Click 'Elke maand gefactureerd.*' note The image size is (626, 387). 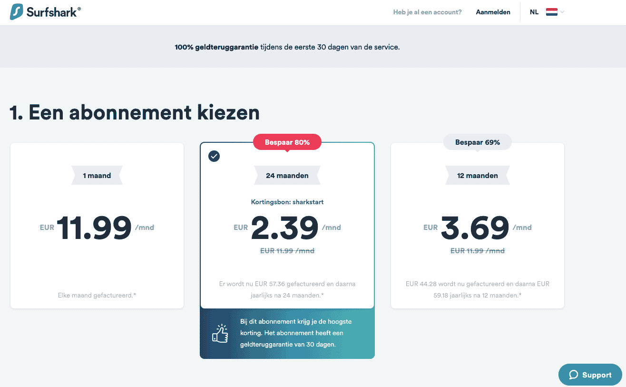tap(97, 295)
